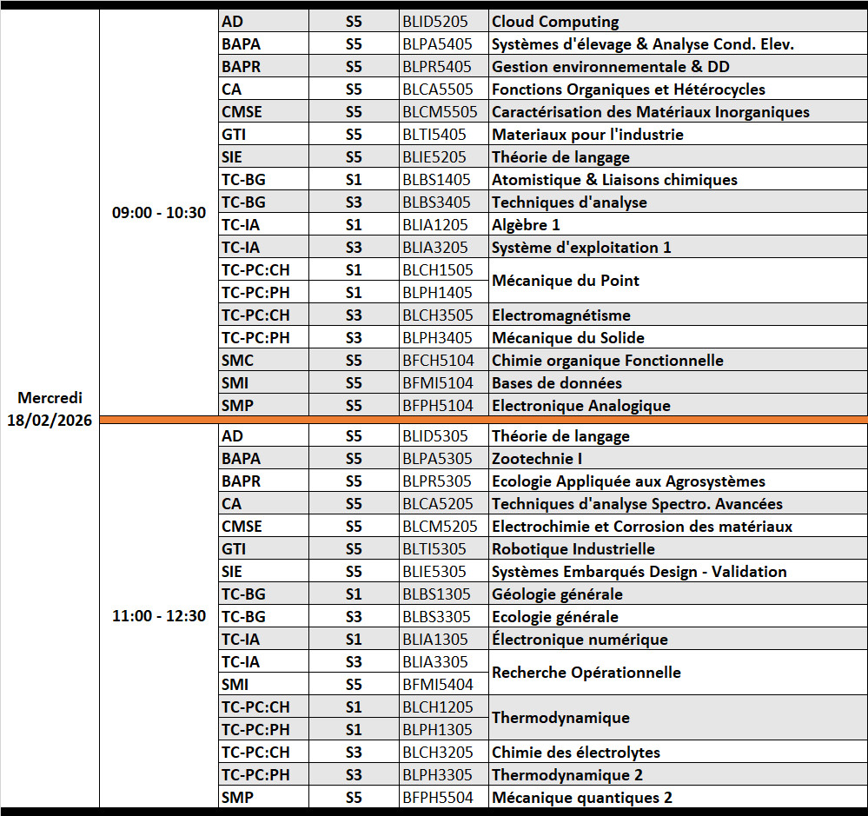Select the 09:00 - 10:30 time slot cell
Screen dimensions: 868x816
tap(159, 213)
